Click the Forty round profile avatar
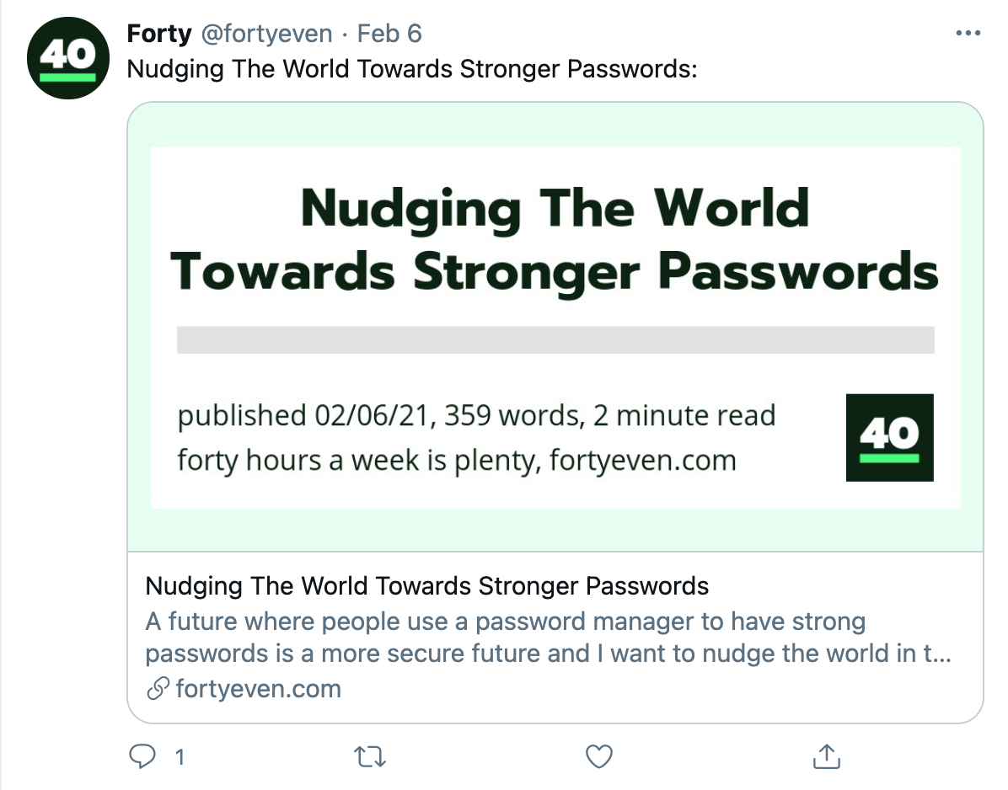The width and height of the screenshot is (1008, 790). point(68,58)
